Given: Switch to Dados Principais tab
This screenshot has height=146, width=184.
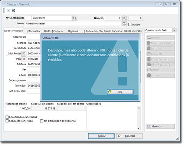Looking at the screenshot, I should click(x=13, y=31).
